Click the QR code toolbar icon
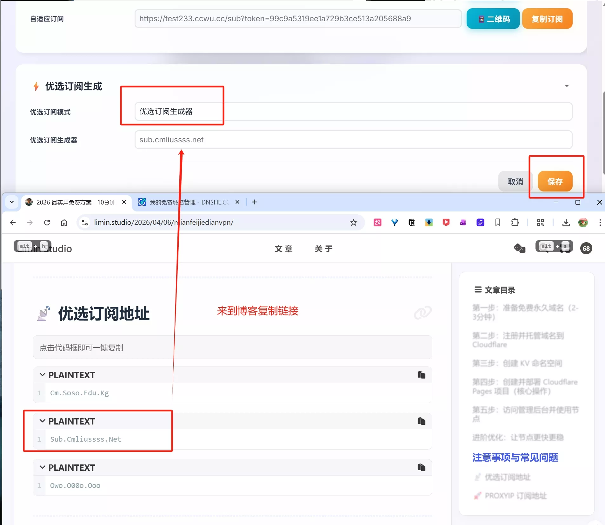The image size is (605, 525). [540, 223]
